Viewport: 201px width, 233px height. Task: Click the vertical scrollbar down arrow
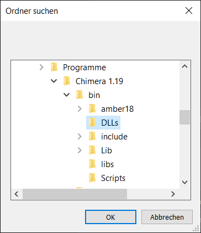click(x=184, y=183)
